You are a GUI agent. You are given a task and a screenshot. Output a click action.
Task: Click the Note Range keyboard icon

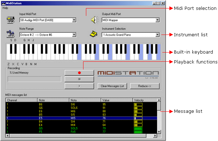(x=10, y=34)
